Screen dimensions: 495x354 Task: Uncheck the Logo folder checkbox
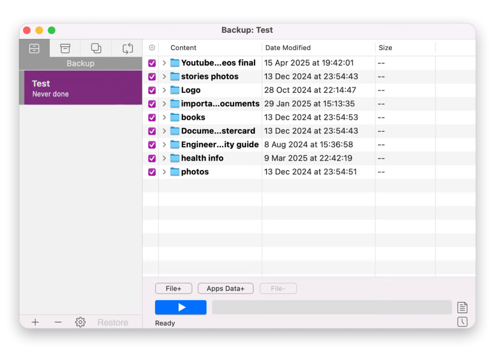[x=151, y=90]
